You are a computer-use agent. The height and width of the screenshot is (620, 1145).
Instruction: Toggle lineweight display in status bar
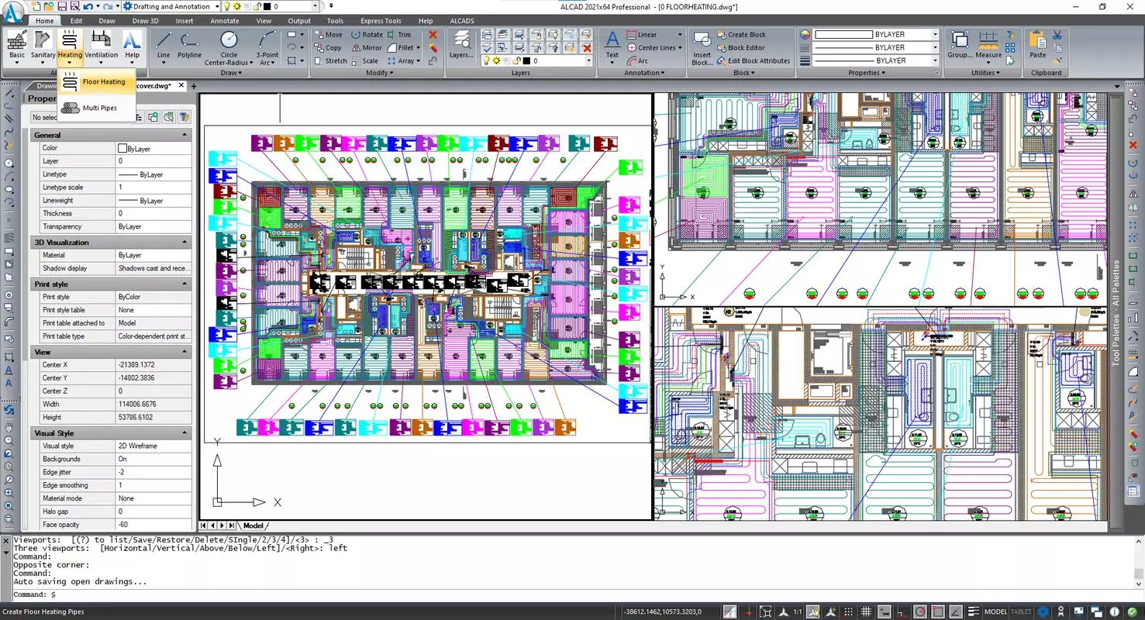(x=974, y=611)
